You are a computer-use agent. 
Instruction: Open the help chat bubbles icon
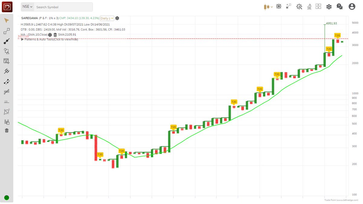point(339,6)
